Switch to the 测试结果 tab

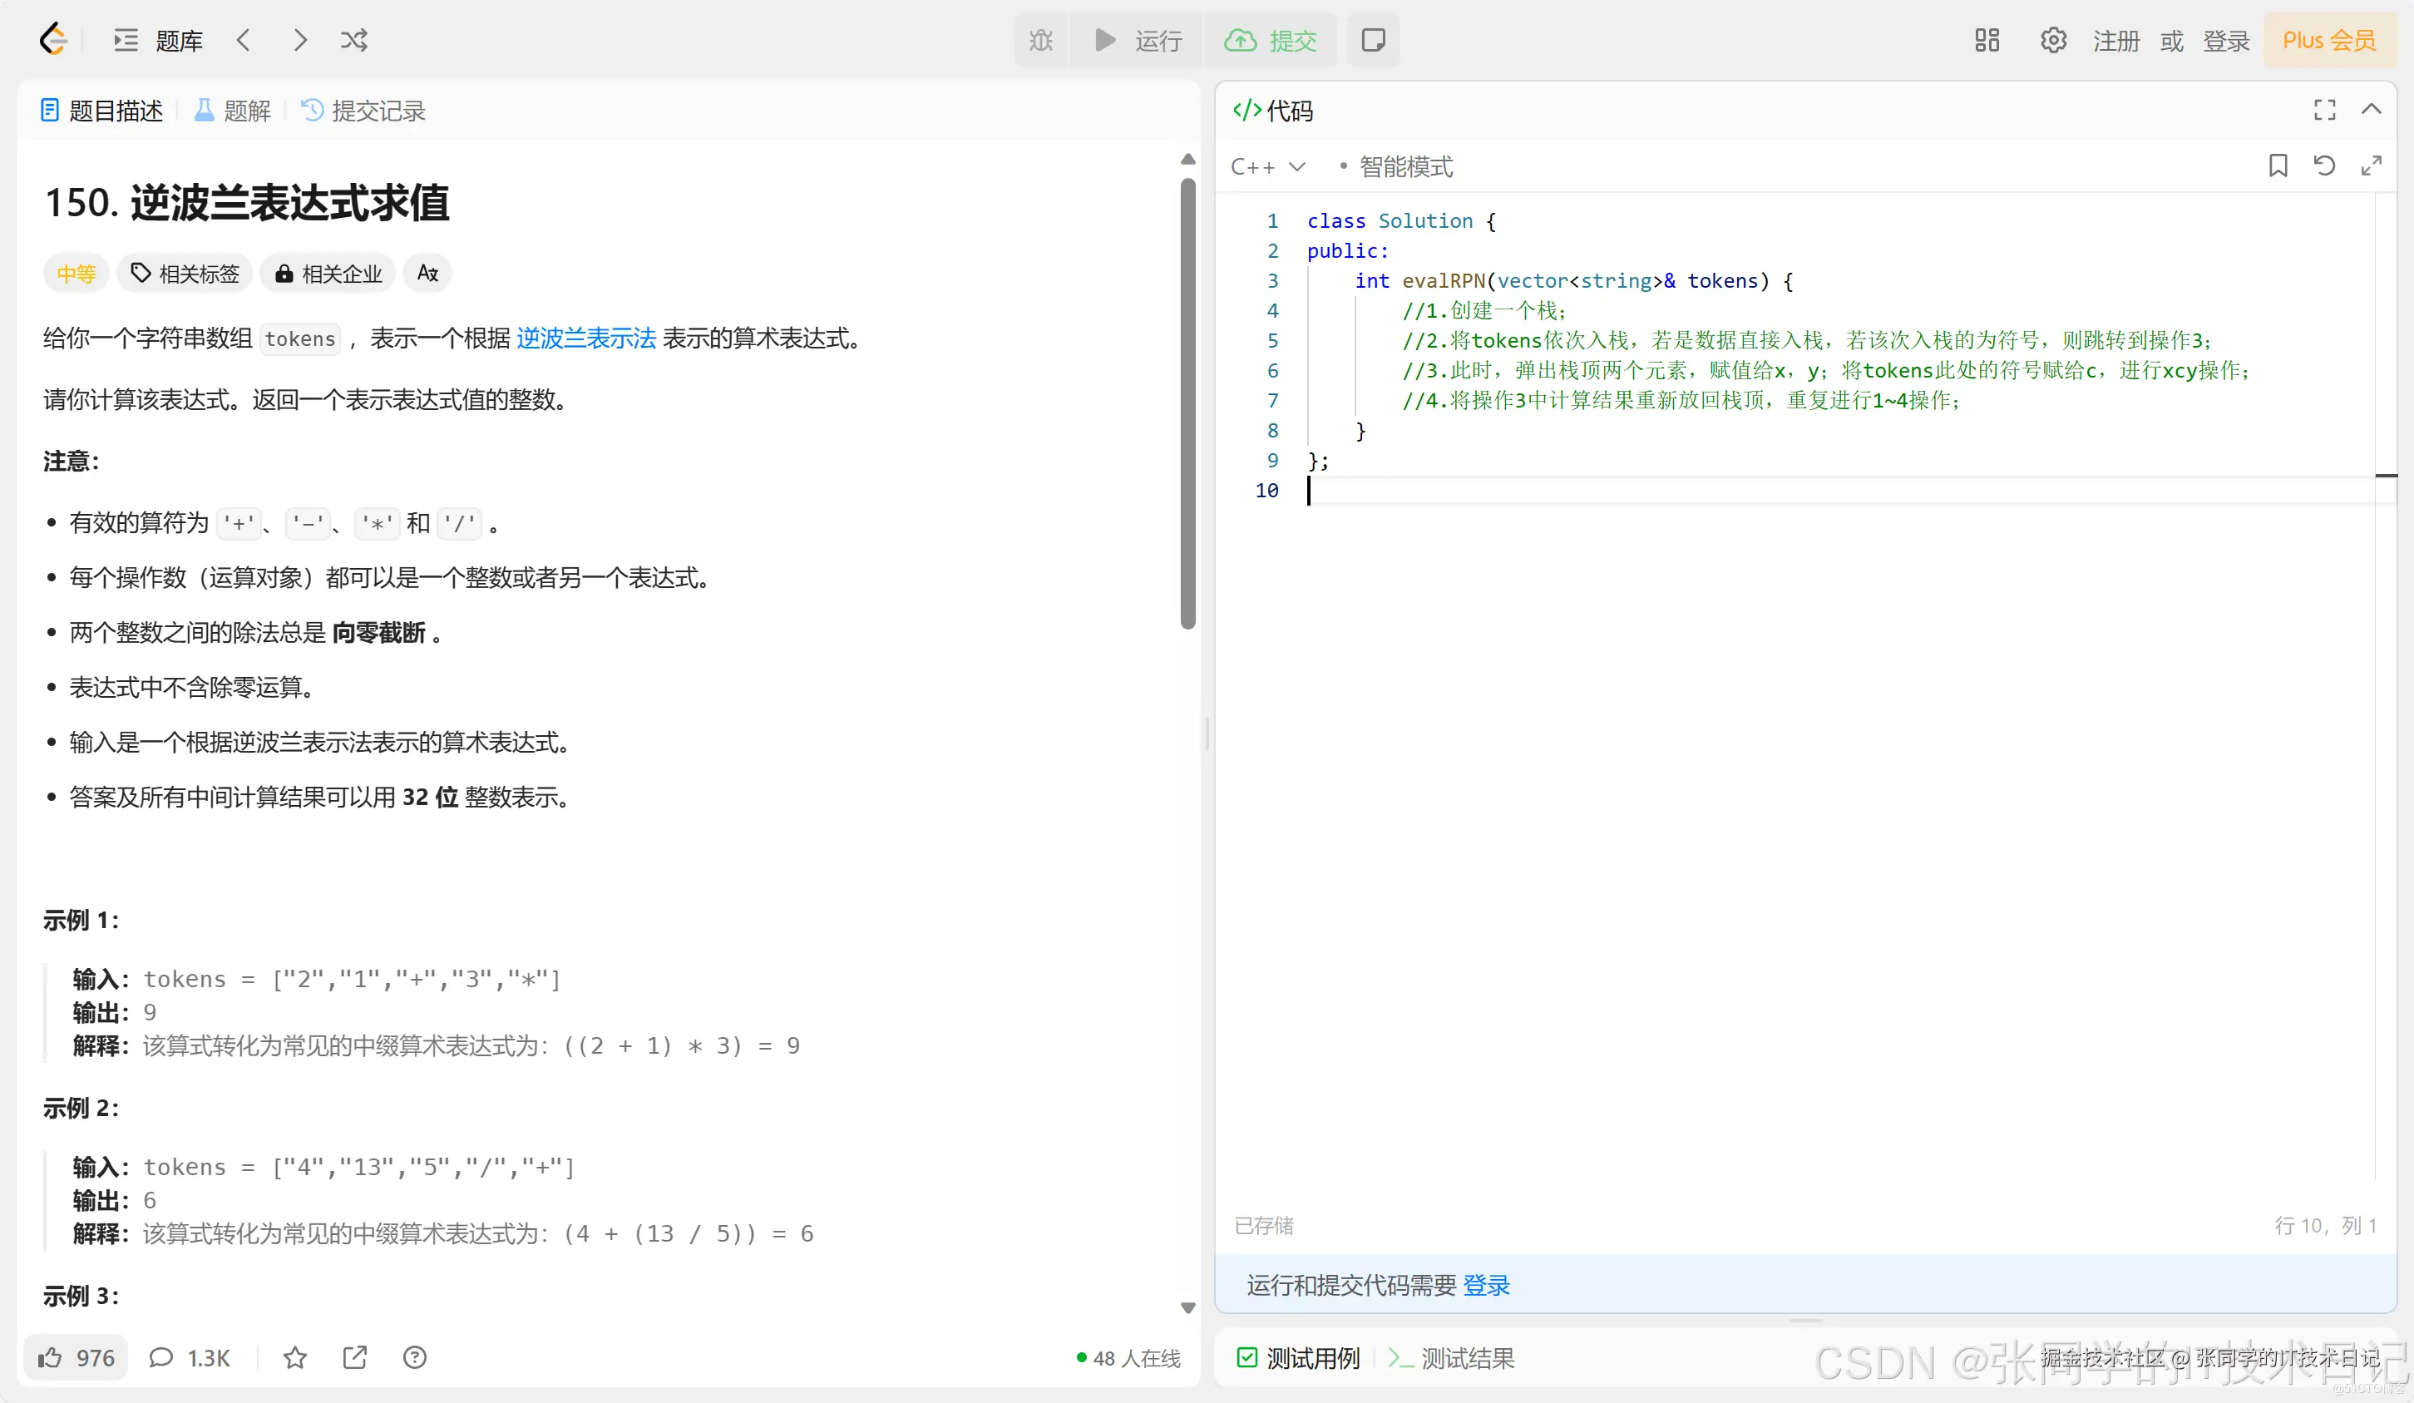pos(1452,1357)
